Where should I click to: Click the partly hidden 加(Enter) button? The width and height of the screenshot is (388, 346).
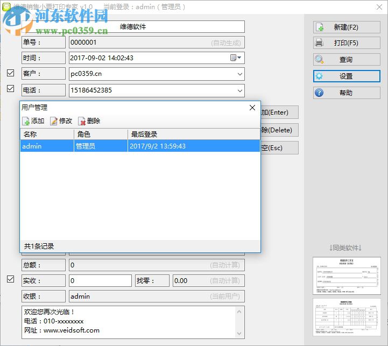(x=280, y=112)
